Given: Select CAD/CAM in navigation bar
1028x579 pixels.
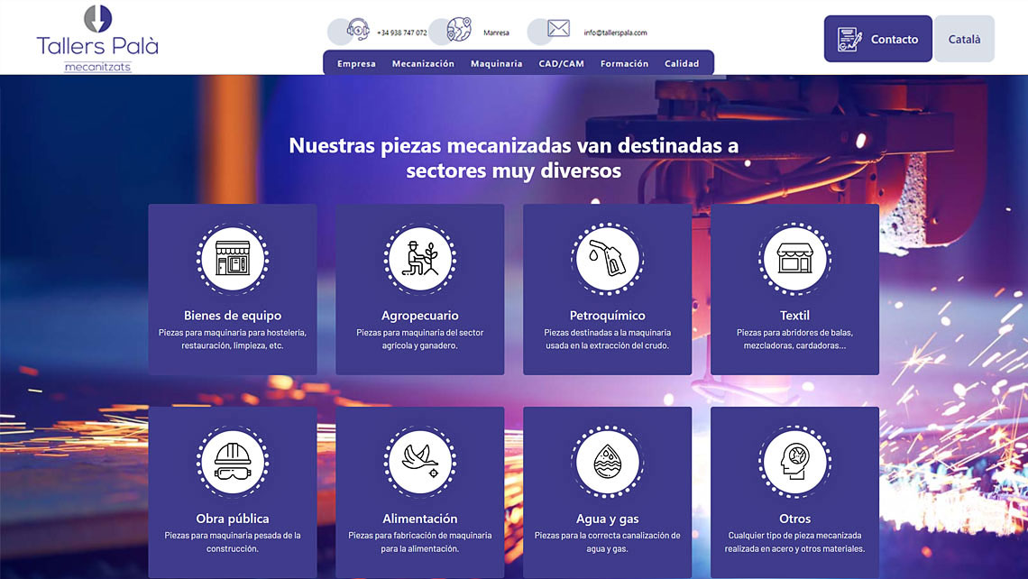Looking at the screenshot, I should [561, 64].
